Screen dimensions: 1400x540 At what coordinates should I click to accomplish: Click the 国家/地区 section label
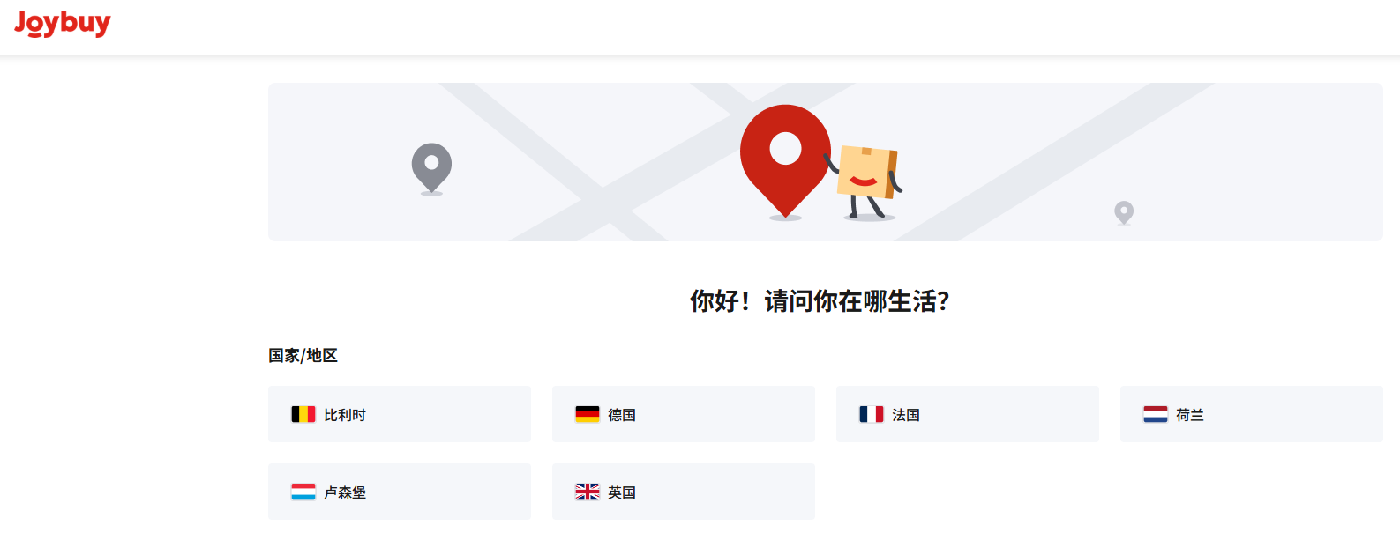click(303, 356)
